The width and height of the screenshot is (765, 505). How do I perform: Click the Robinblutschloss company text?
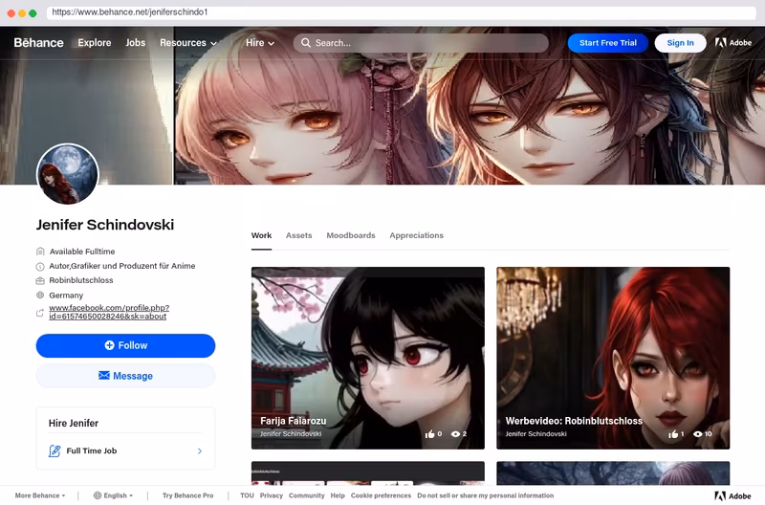tap(81, 280)
